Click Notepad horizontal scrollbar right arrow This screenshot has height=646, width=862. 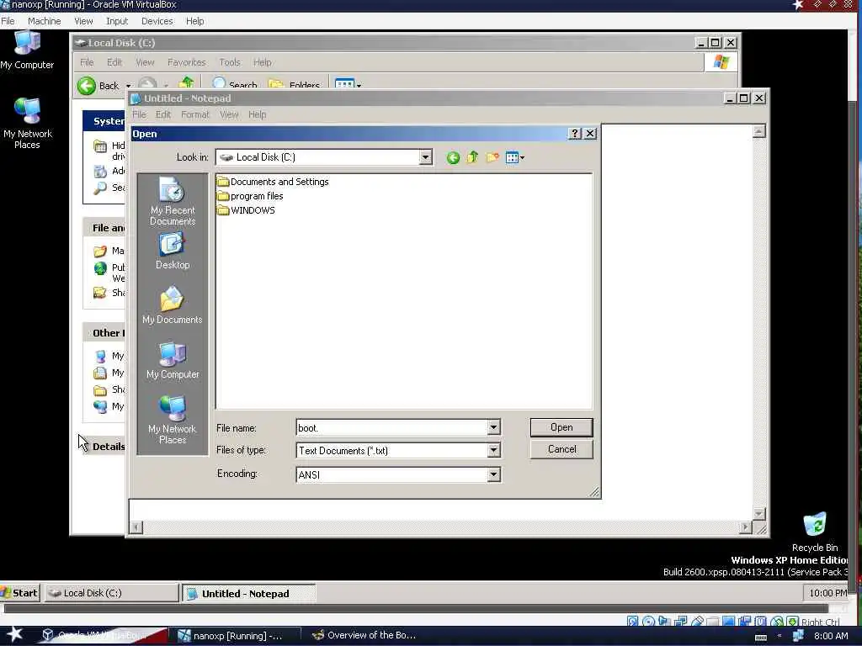pos(745,527)
